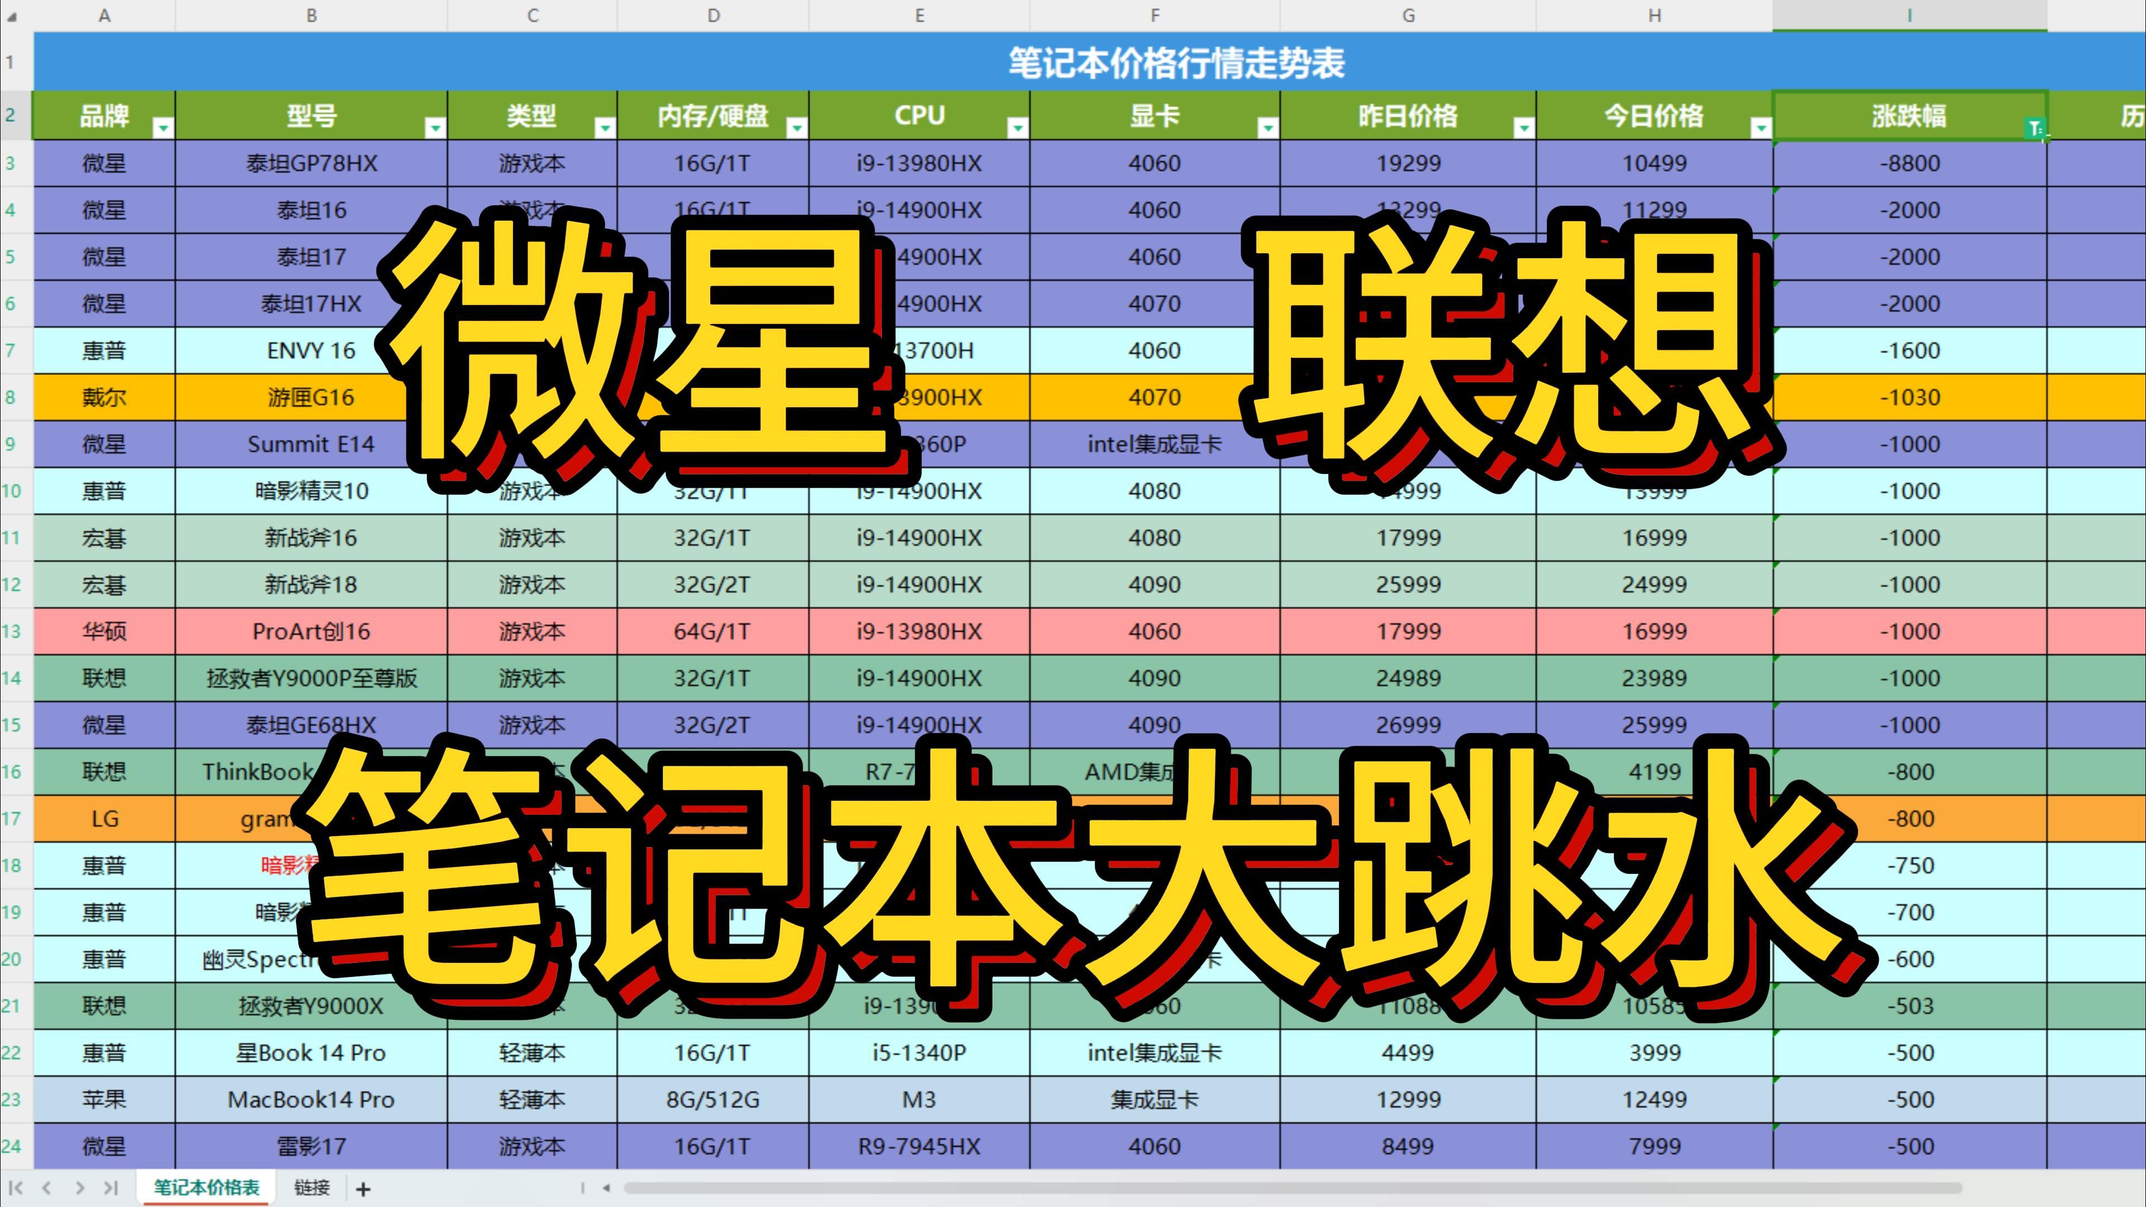
Task: Go to the next sheet tab
Action: point(79,1188)
